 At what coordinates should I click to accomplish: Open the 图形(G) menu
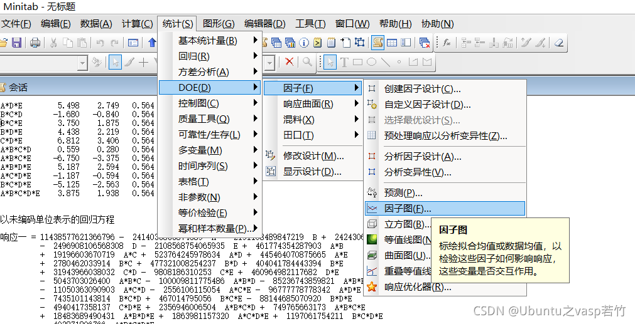pyautogui.click(x=219, y=24)
